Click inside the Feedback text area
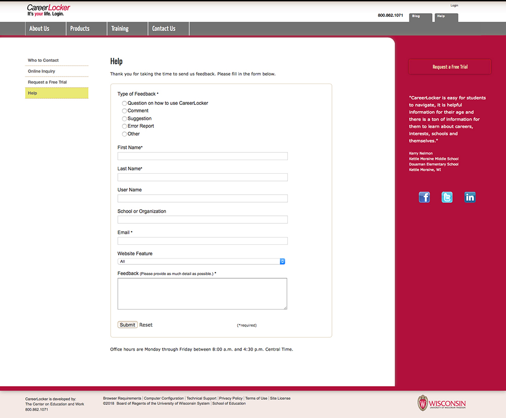Viewport: 506px width, 418px height. point(202,294)
